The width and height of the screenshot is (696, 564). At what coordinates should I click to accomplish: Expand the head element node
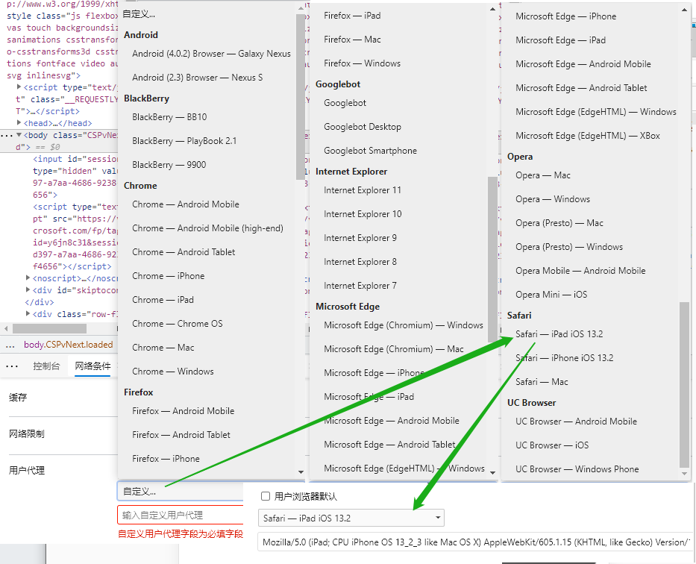coord(19,122)
